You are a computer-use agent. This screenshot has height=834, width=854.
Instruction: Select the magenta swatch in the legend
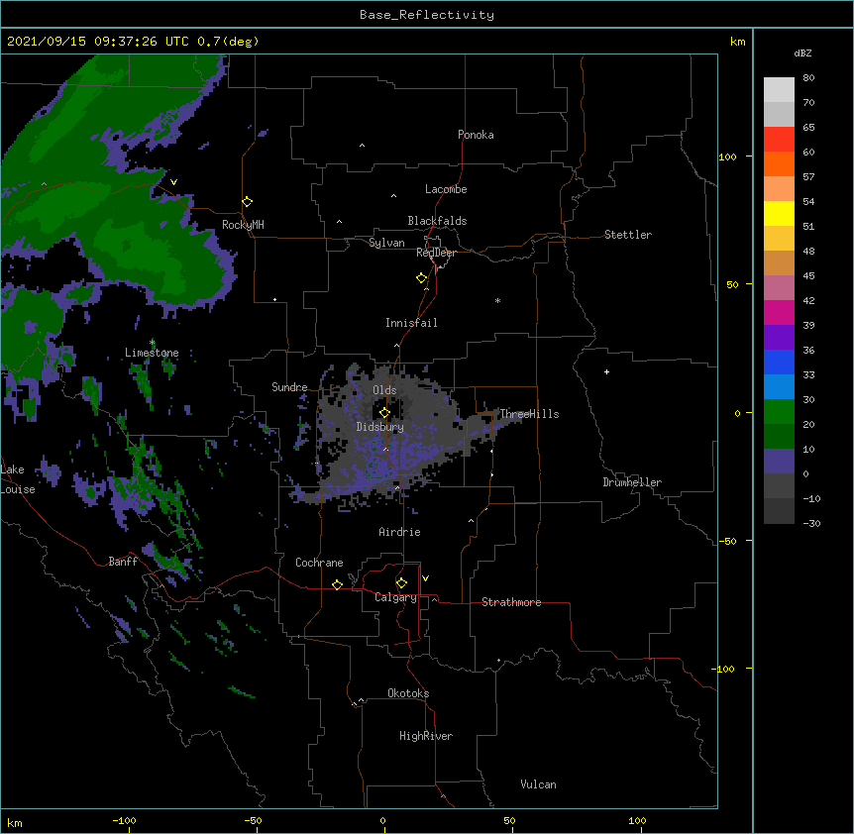779,312
